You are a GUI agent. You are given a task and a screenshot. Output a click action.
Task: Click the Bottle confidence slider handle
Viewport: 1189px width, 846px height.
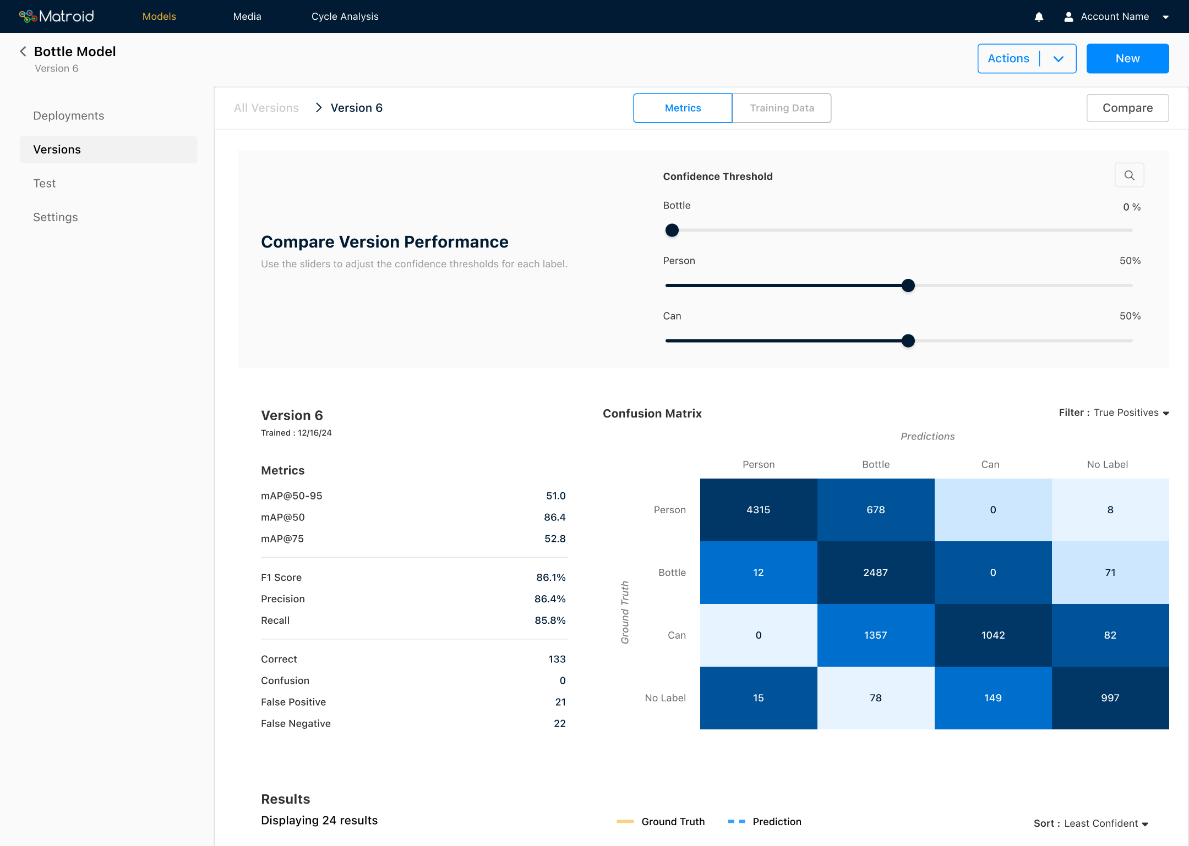tap(672, 230)
